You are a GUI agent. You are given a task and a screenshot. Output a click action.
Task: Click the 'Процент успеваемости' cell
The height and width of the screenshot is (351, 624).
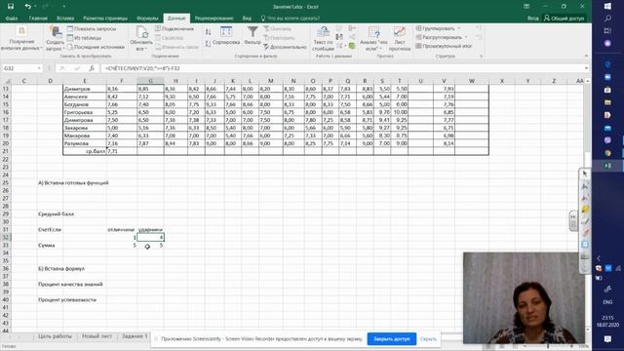tap(67, 299)
